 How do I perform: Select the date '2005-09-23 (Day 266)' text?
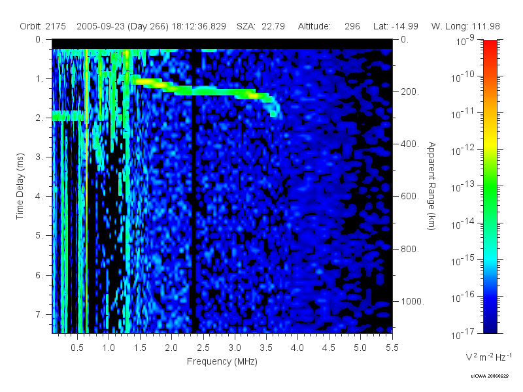click(122, 26)
